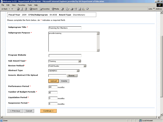The image size is (163, 122).
Task: Open the Favorites pane
Action: tap(45, 9)
